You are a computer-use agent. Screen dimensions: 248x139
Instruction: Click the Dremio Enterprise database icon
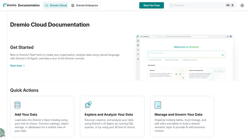(x=73, y=5)
